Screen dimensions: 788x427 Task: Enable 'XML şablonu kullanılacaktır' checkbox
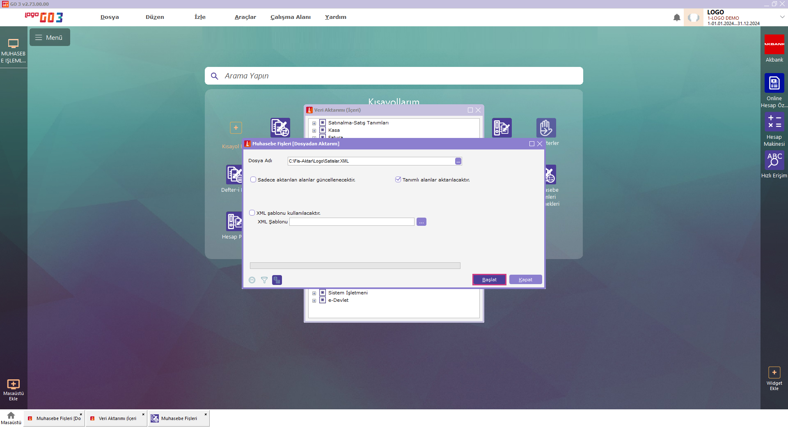tap(252, 213)
